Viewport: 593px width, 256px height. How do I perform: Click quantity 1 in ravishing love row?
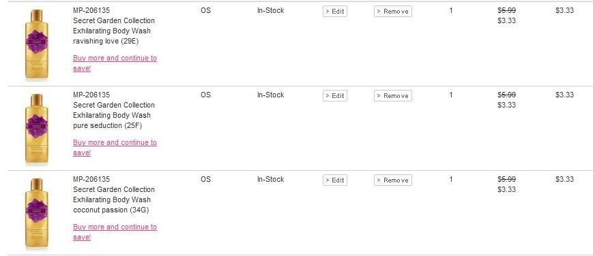pos(451,11)
